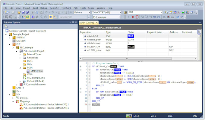The height and width of the screenshot is (120, 205).
Task: Toggle breakpoint dot on code line 7
Action: (90, 82)
